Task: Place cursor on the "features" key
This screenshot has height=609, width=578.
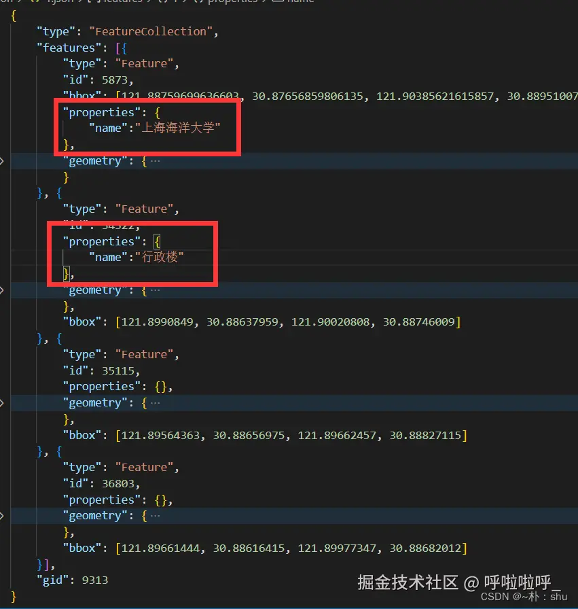Action: pyautogui.click(x=69, y=48)
